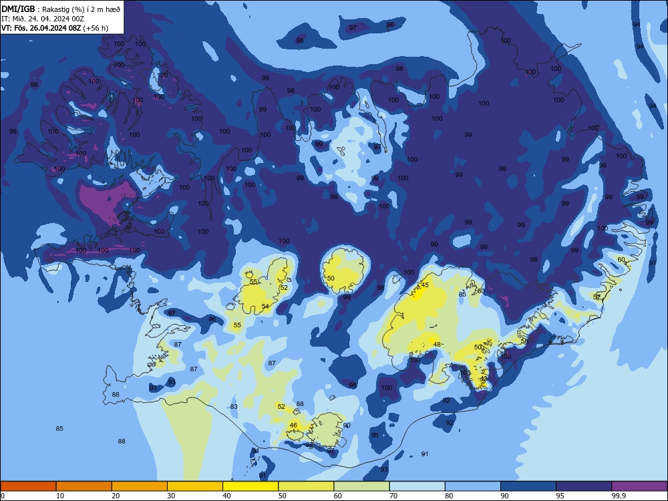Click the dark navy 95–99.9 legend swatch
Screen dimensions: 668x501
584,486
